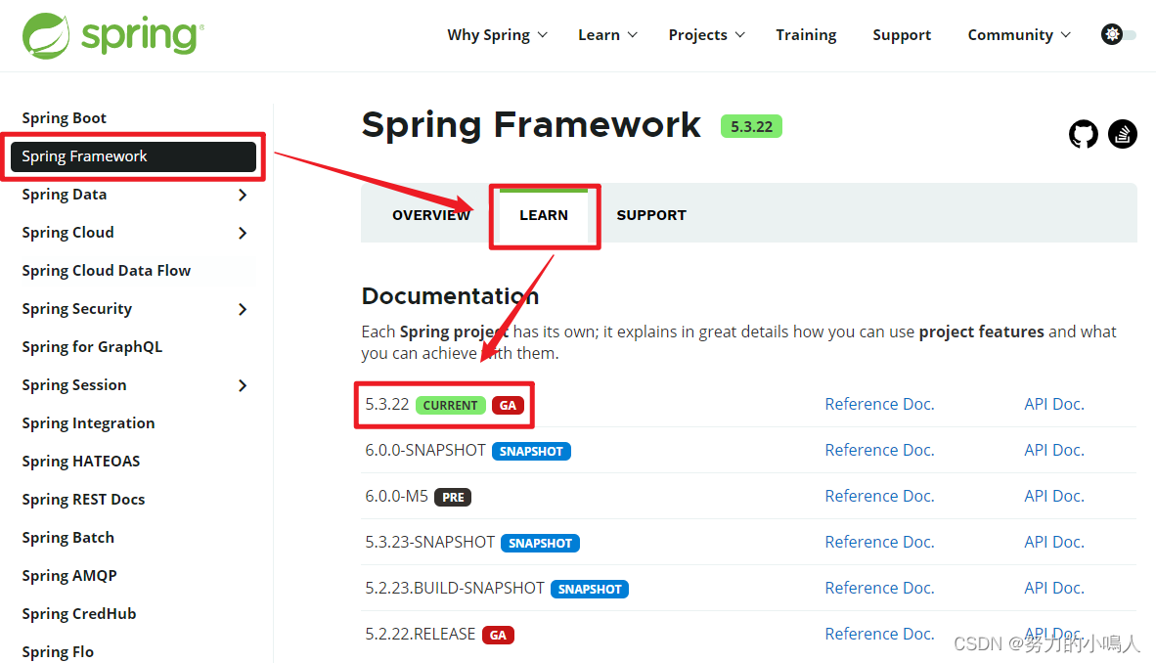This screenshot has height=663, width=1156.
Task: Click the CURRENT badge on 5.3.22
Action: [x=451, y=406]
